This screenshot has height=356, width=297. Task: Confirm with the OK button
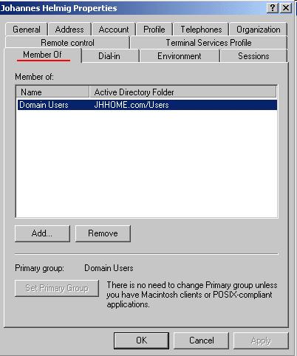[141, 340]
